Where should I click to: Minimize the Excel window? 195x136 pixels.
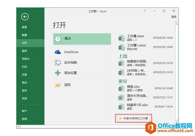point(154,11)
